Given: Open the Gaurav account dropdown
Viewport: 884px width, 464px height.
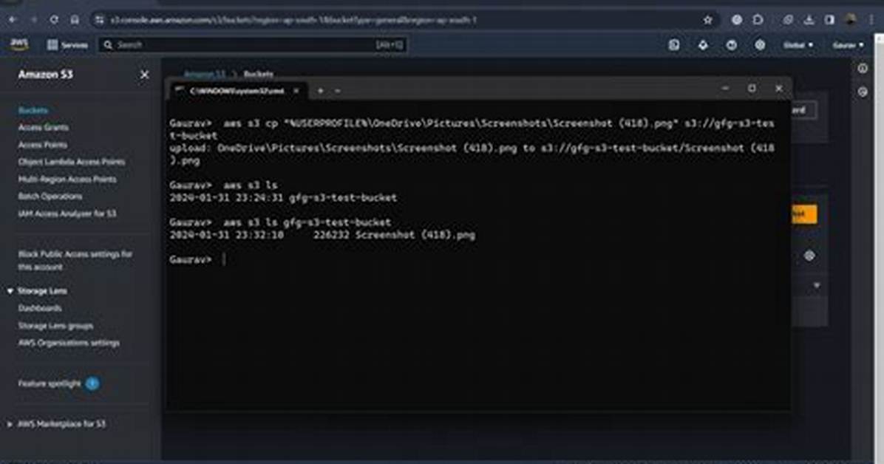Looking at the screenshot, I should (848, 45).
